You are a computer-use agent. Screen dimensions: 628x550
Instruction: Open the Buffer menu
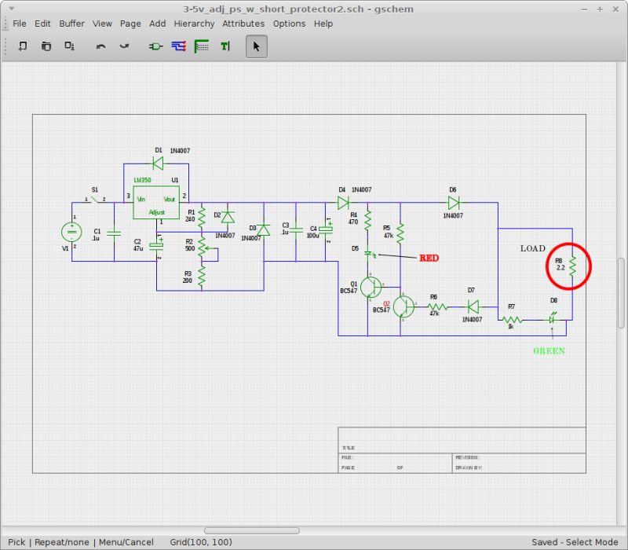[x=71, y=24]
